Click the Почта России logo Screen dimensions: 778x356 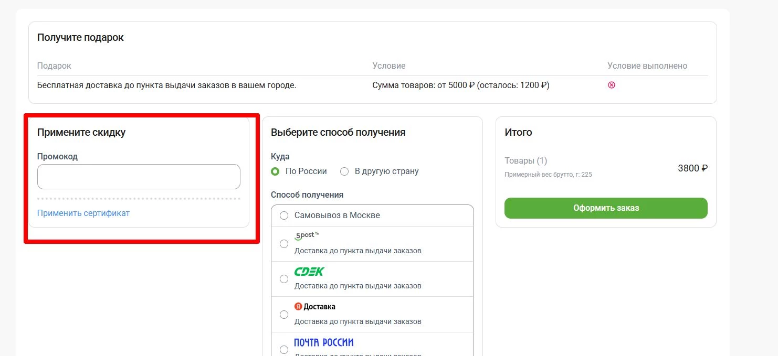coord(323,342)
